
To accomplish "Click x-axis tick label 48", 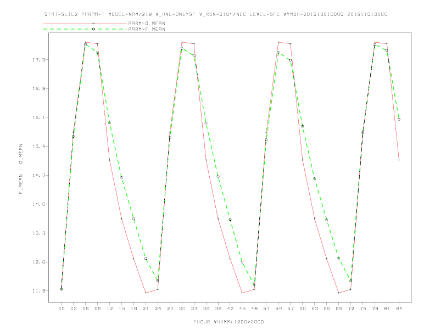I will tap(254, 309).
